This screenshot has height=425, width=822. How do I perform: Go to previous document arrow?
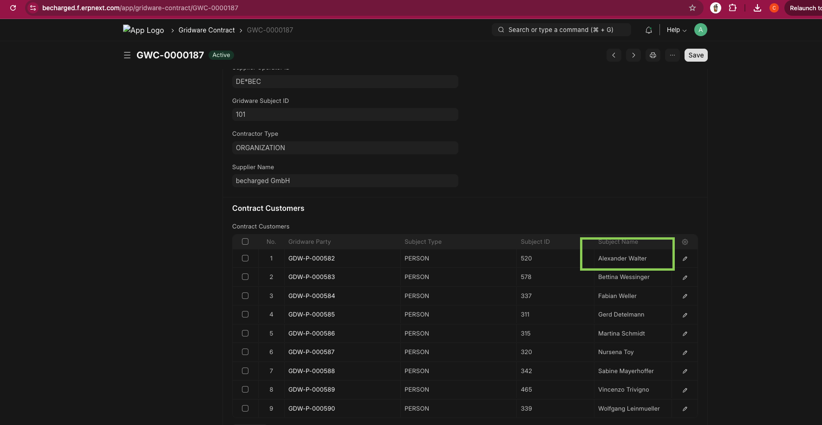pyautogui.click(x=614, y=55)
